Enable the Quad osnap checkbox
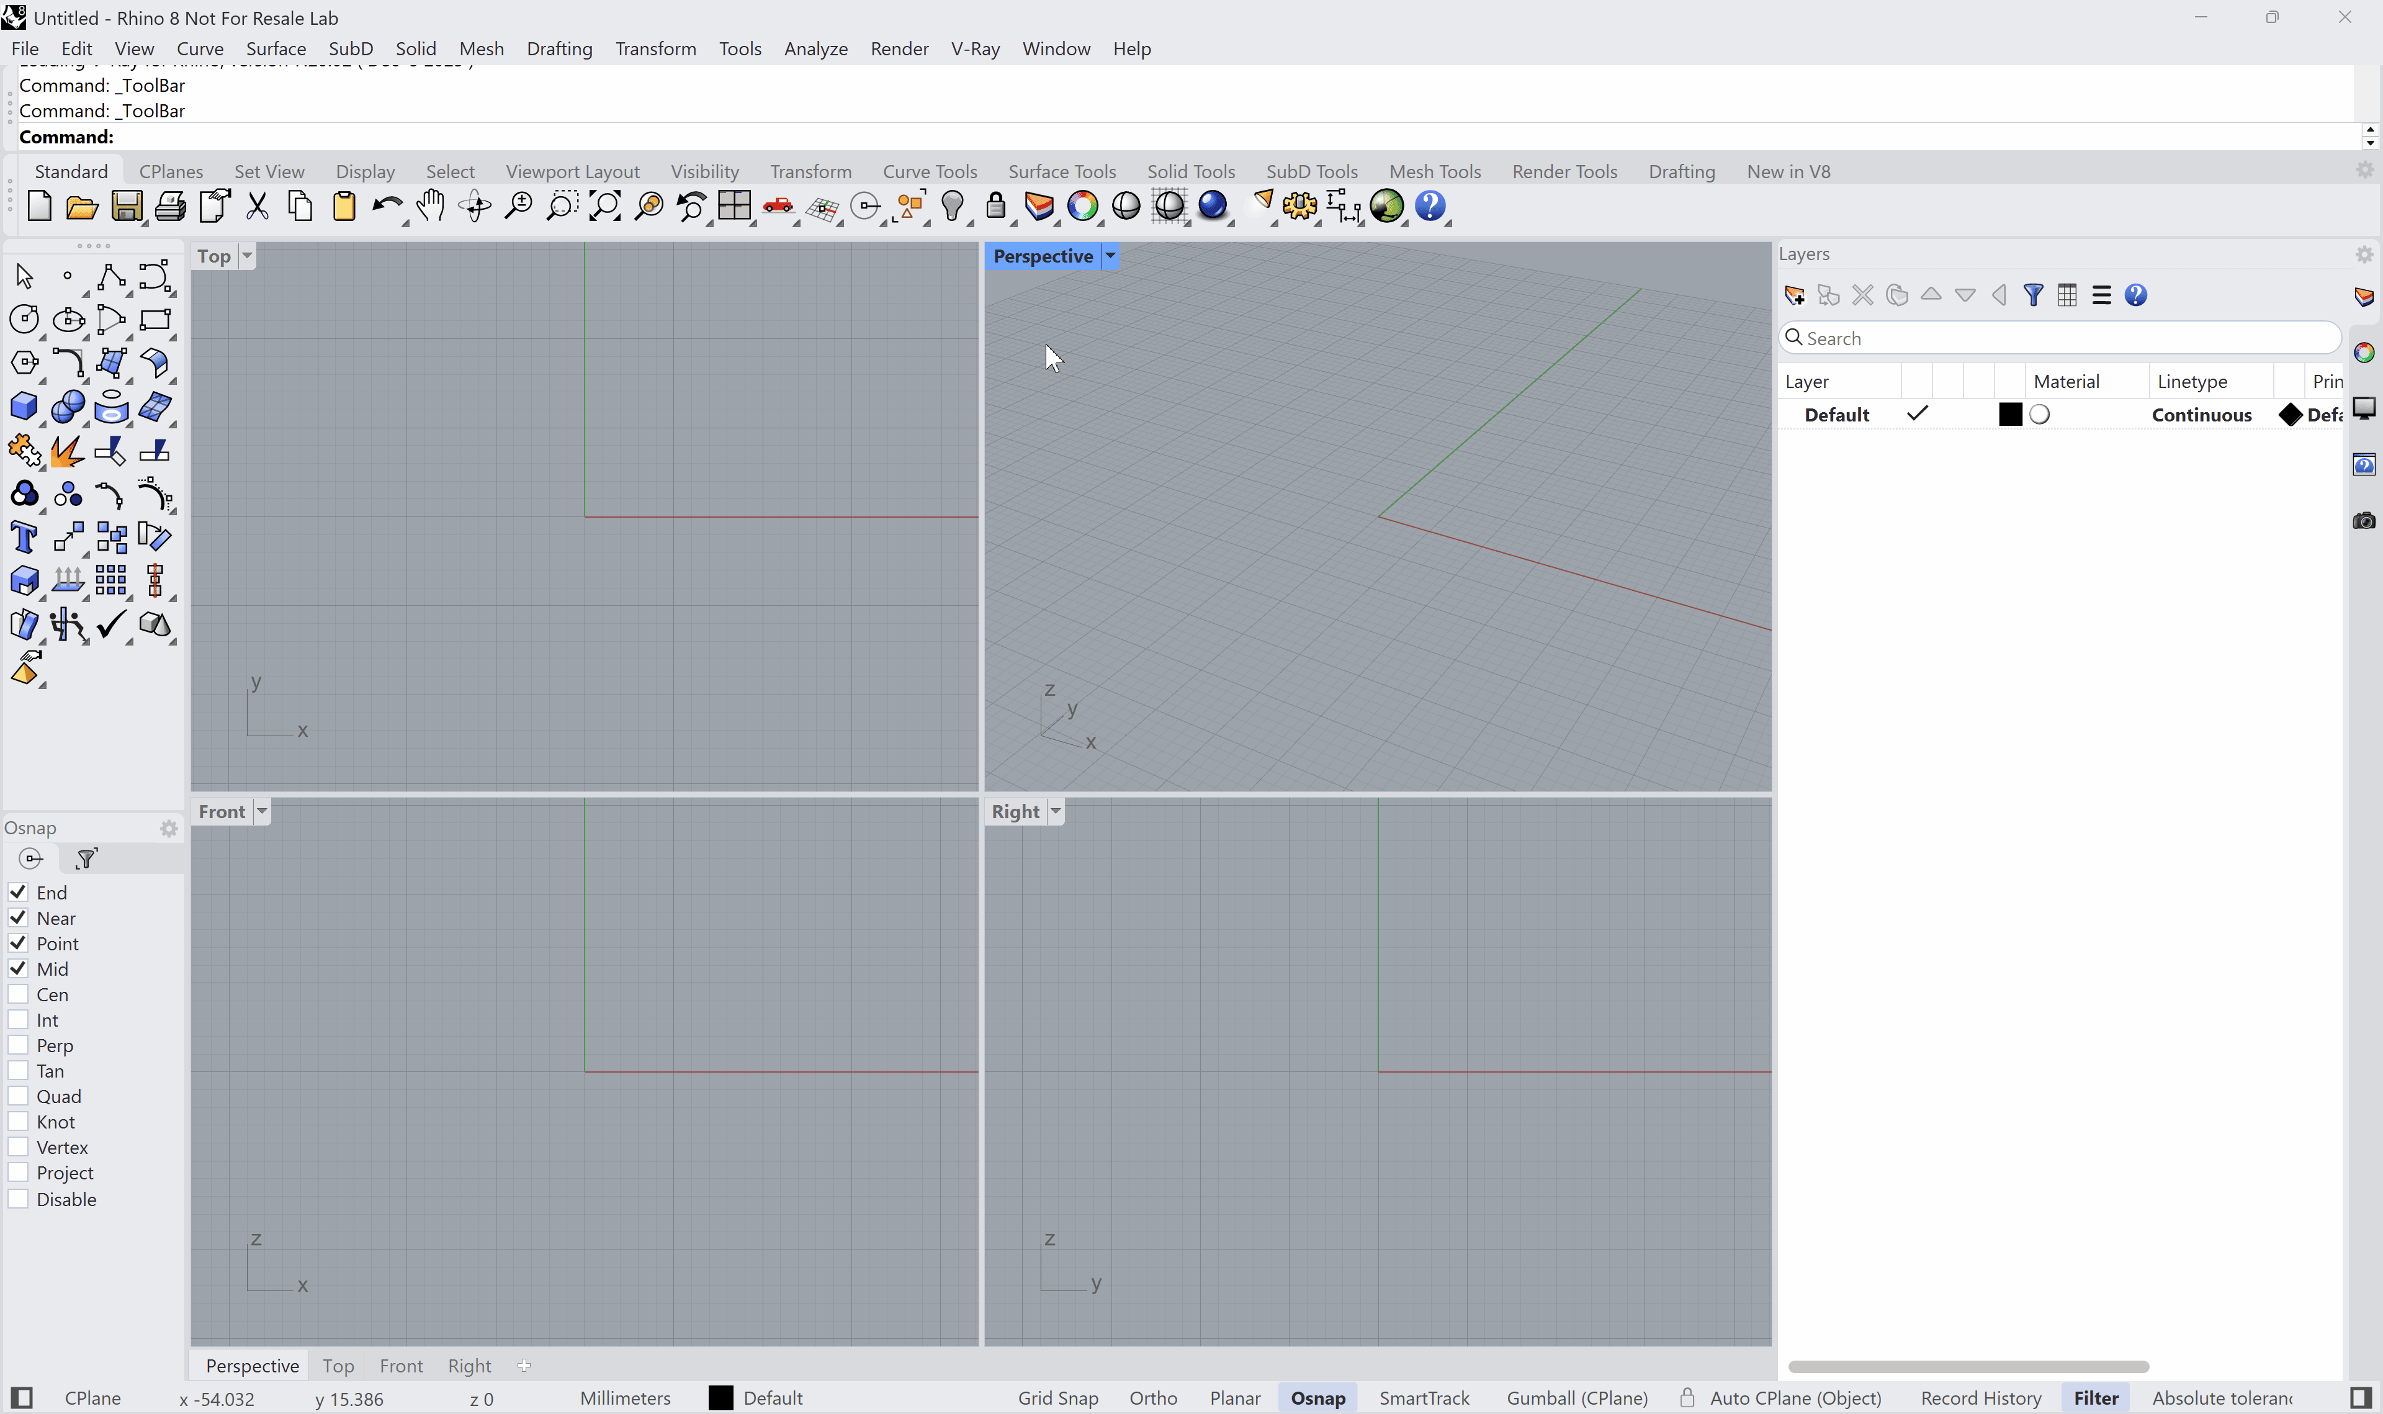2383x1414 pixels. (x=18, y=1096)
